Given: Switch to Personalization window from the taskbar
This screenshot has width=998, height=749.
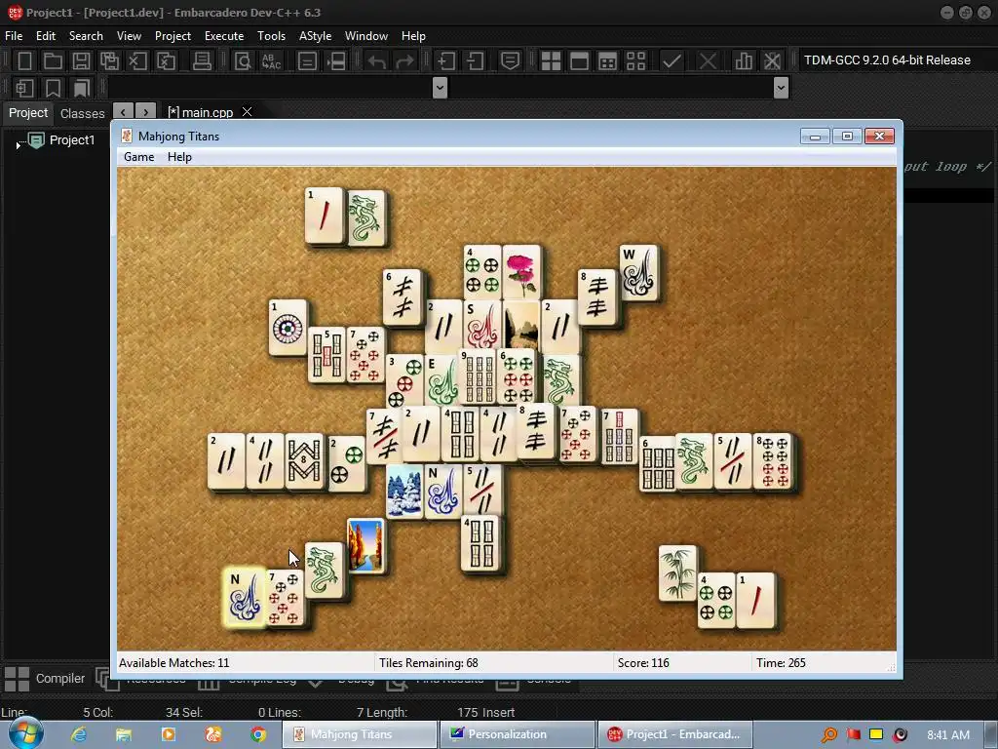Looking at the screenshot, I should [x=518, y=734].
